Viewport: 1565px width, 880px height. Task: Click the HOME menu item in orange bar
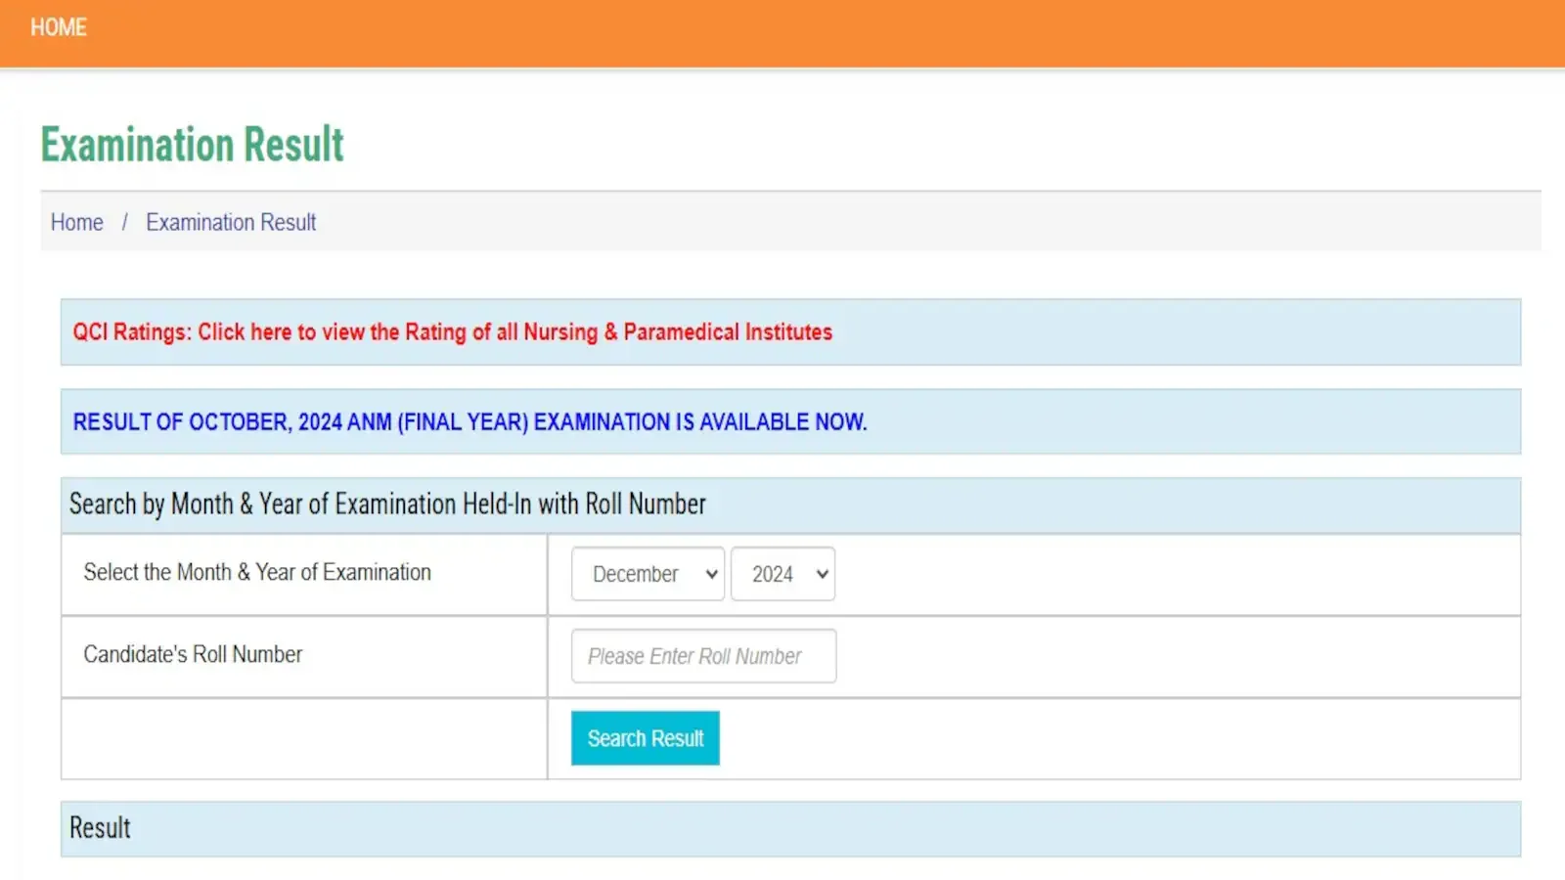coord(59,27)
